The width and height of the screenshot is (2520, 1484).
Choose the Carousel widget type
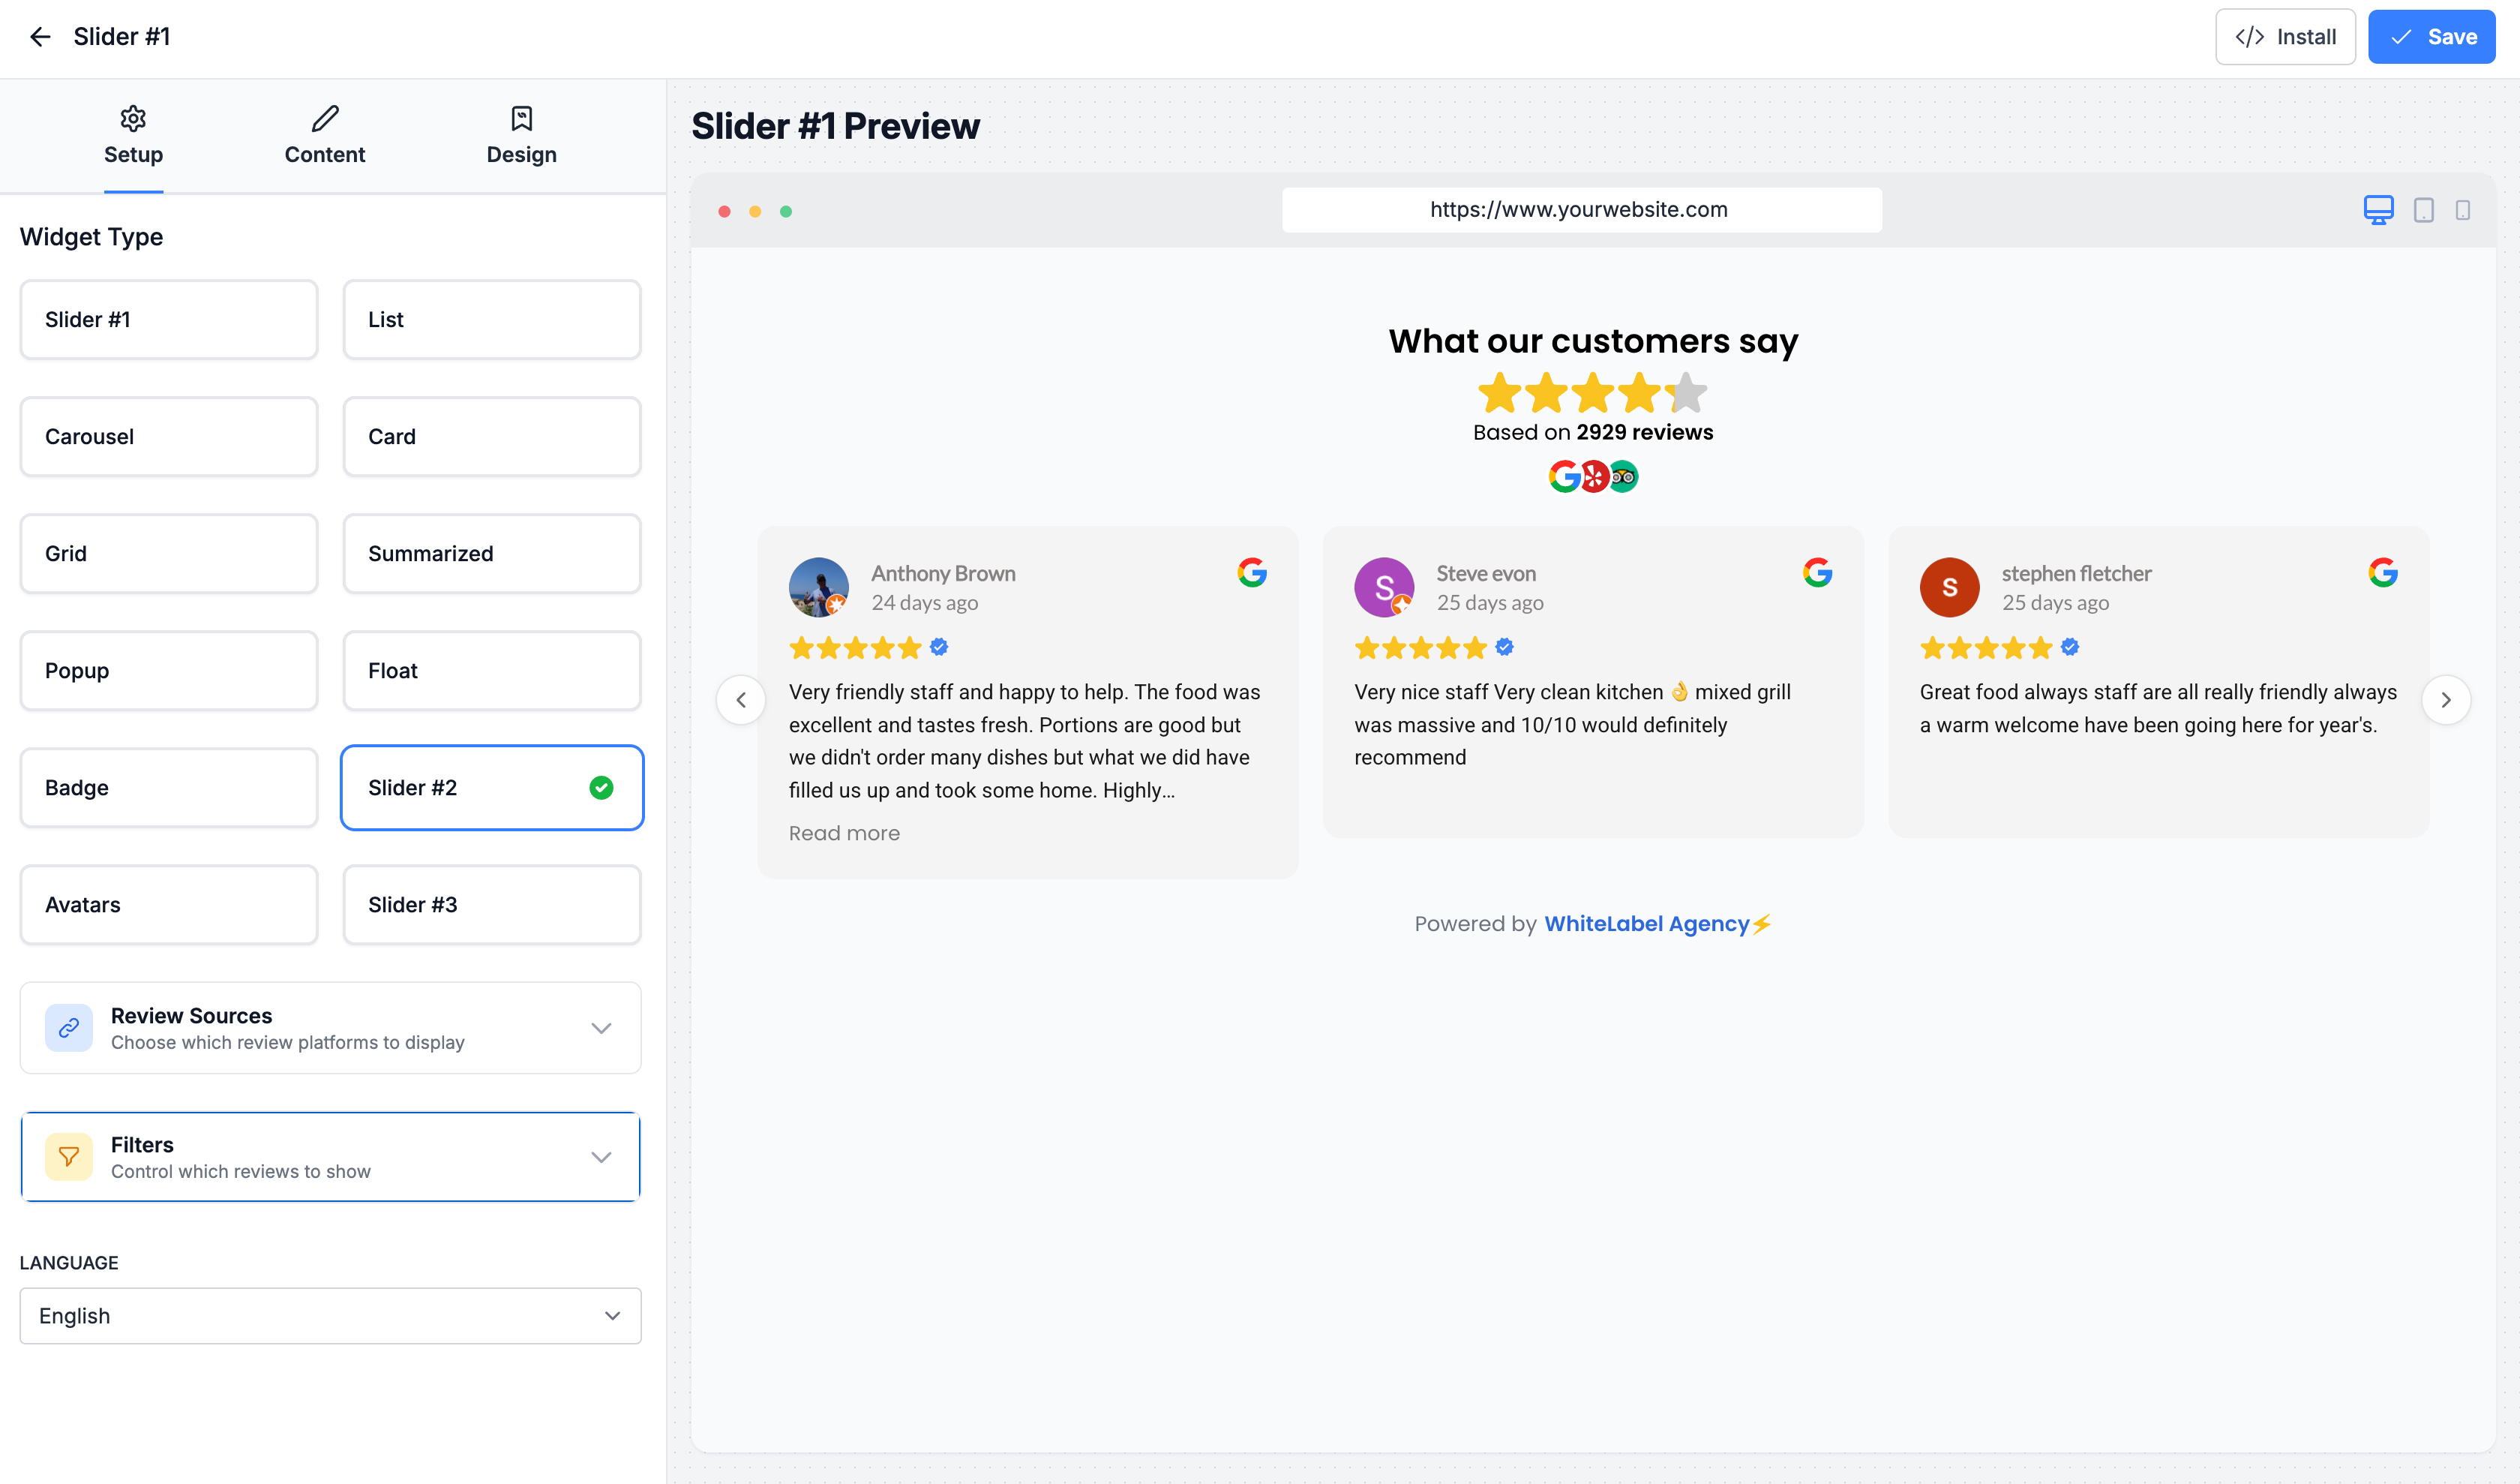tap(169, 437)
